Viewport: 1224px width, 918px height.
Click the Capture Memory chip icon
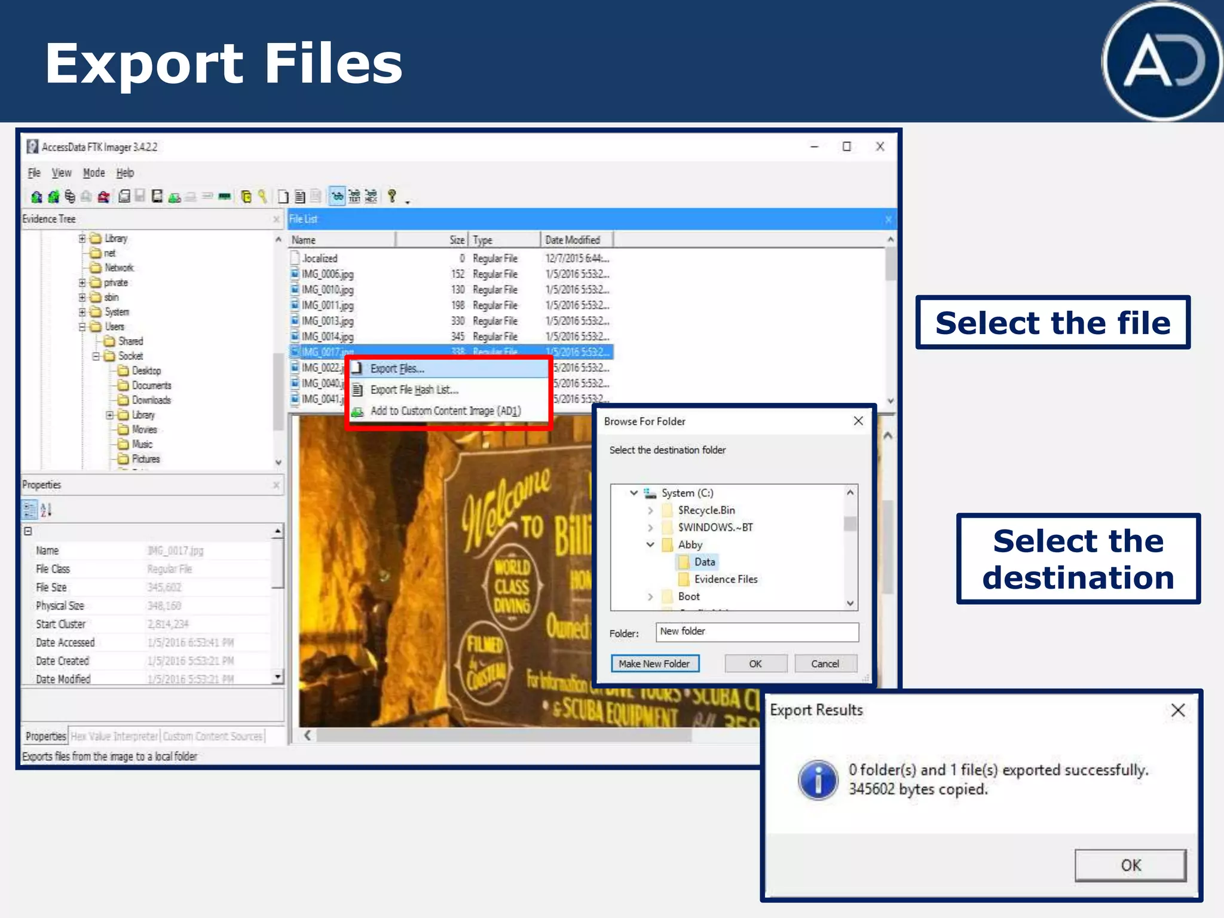(x=225, y=197)
